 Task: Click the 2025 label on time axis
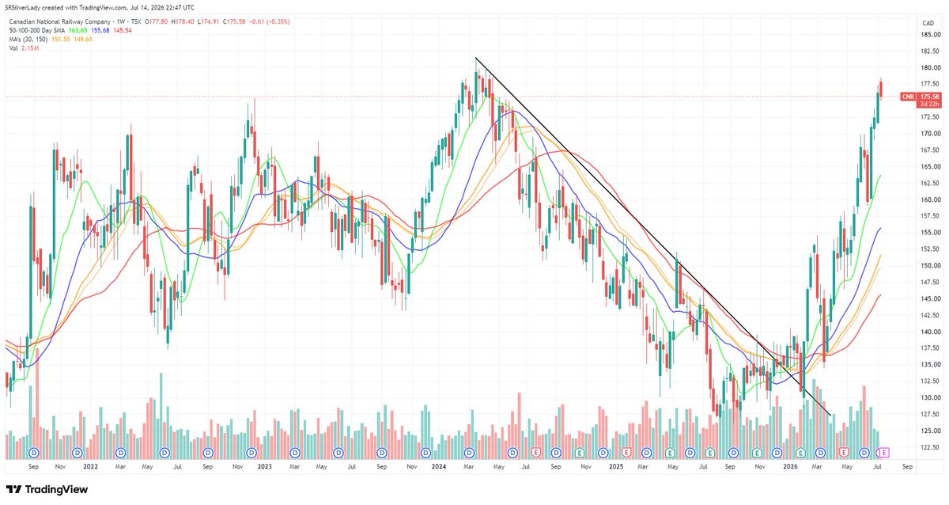[x=614, y=467]
